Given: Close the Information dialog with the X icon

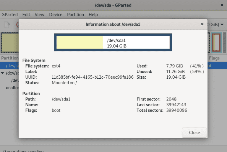Looking at the screenshot, I should [x=202, y=24].
